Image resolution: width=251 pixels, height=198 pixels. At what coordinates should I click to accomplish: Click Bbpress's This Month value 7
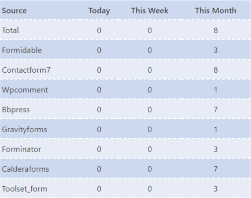point(215,110)
